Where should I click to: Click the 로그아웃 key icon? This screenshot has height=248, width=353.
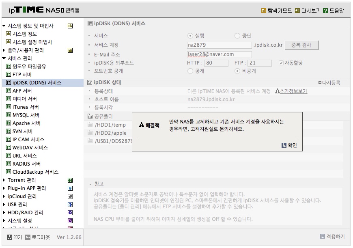(28, 237)
